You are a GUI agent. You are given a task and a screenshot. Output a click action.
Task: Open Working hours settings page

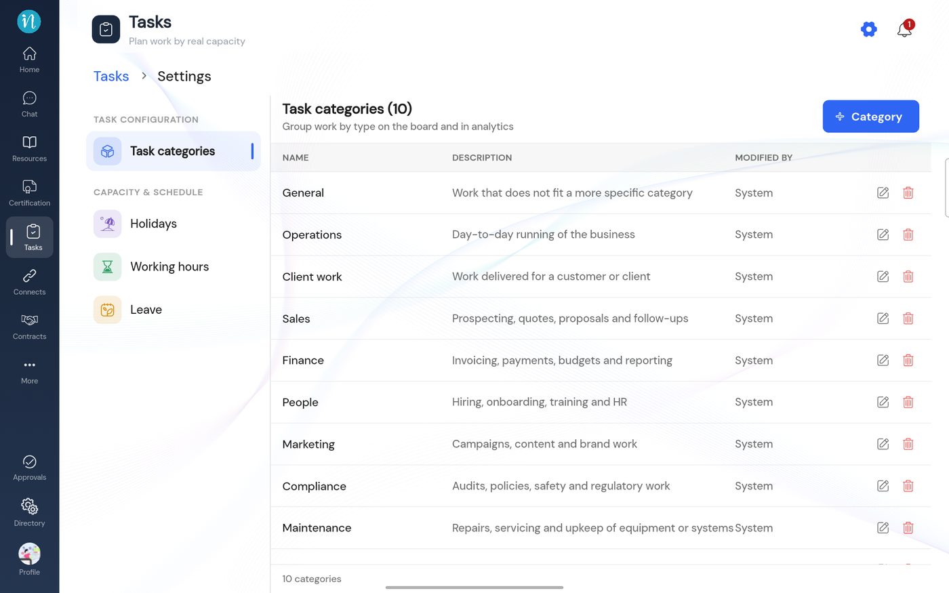pyautogui.click(x=174, y=267)
